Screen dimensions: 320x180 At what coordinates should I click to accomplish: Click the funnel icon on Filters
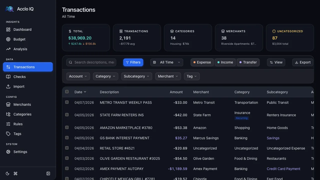pyautogui.click(x=127, y=62)
